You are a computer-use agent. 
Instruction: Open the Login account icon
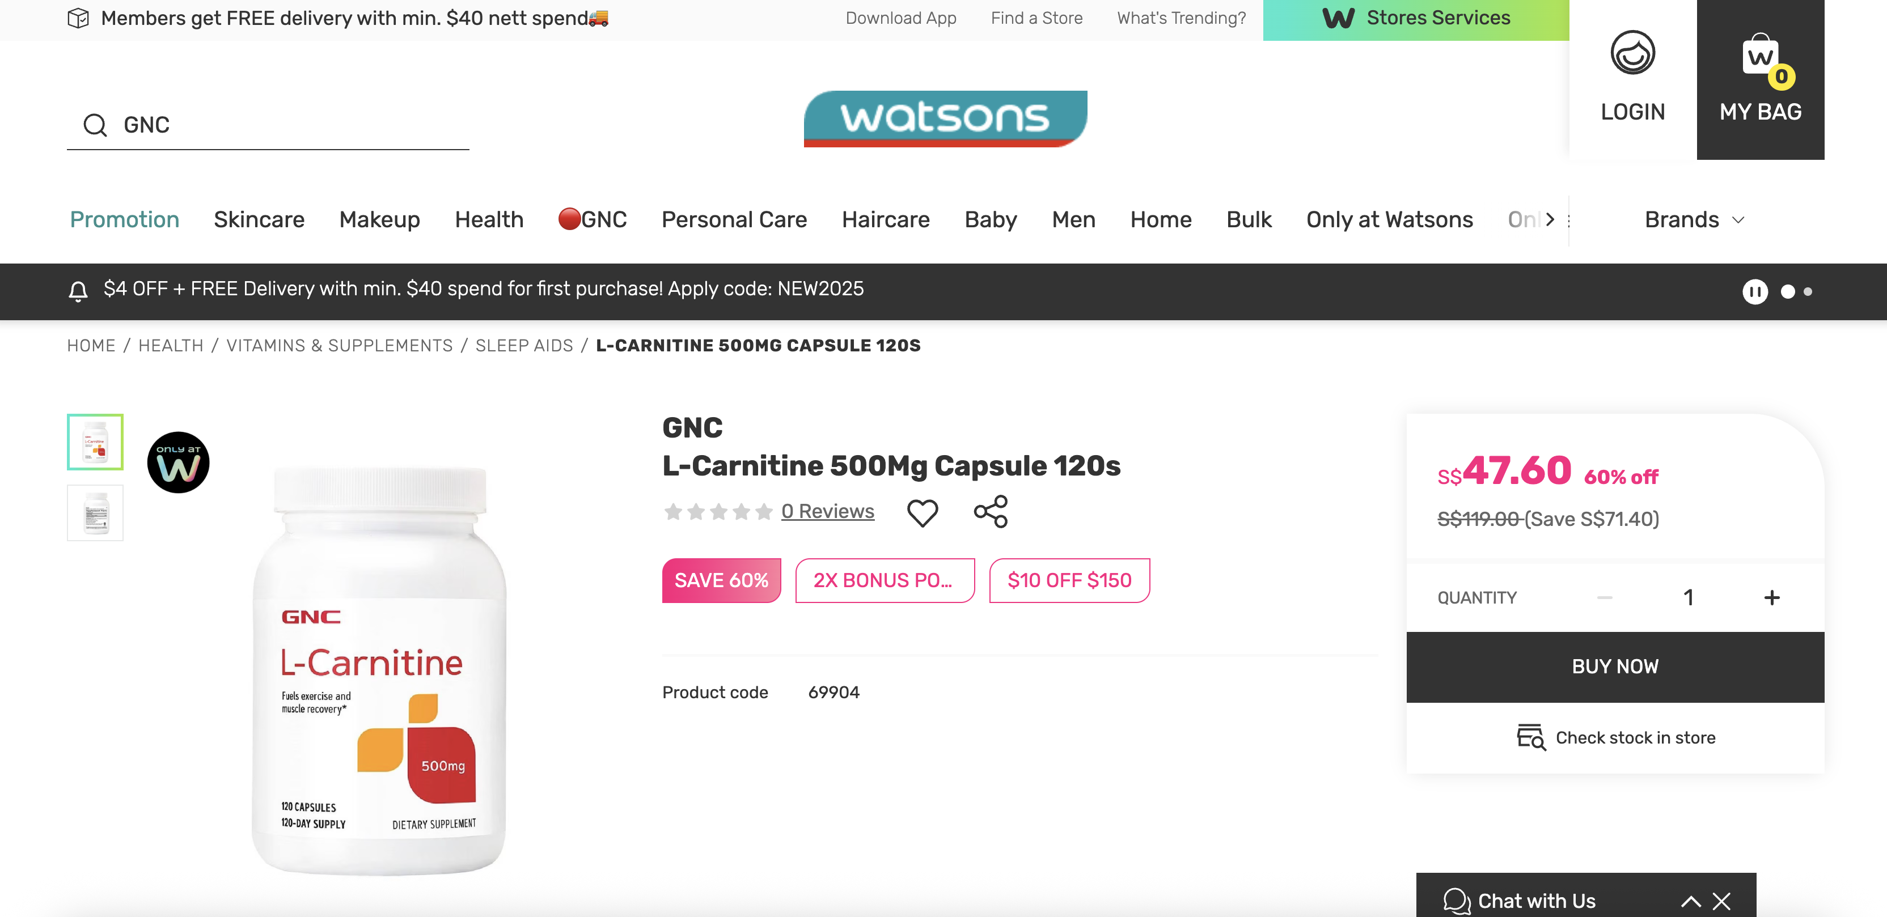1632,53
